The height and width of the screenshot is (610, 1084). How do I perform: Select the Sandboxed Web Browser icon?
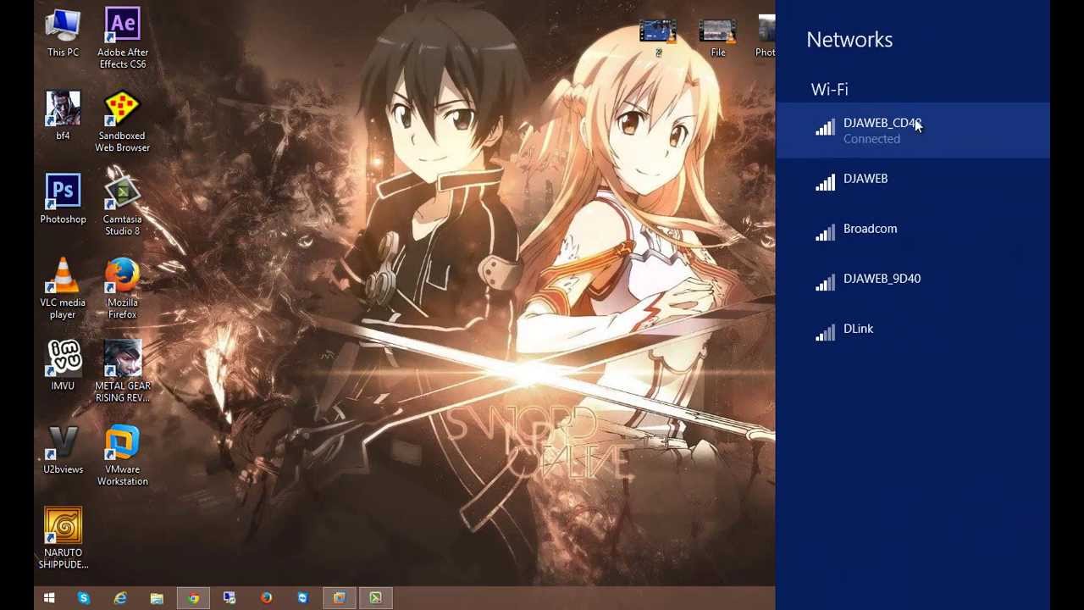[x=122, y=122]
